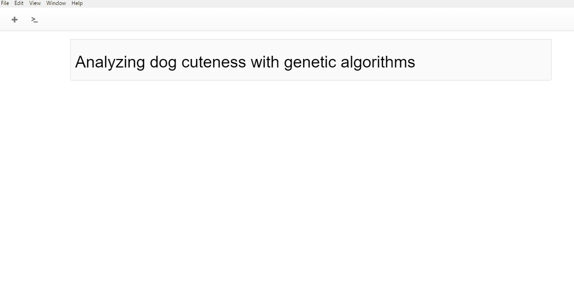Viewport: 574px width, 305px height.
Task: Insert a code cell using the prompt icon
Action: click(x=35, y=20)
